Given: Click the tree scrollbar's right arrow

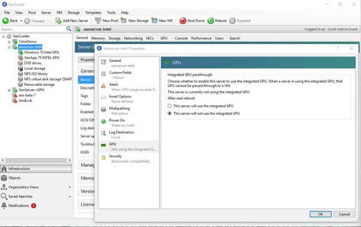Looking at the screenshot, I should [69, 160].
